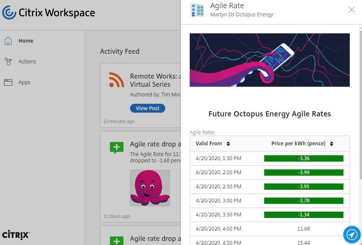Click the Future Octopus Energy Agile Rates heading
Screen dimensions: 362x245
click(x=270, y=114)
